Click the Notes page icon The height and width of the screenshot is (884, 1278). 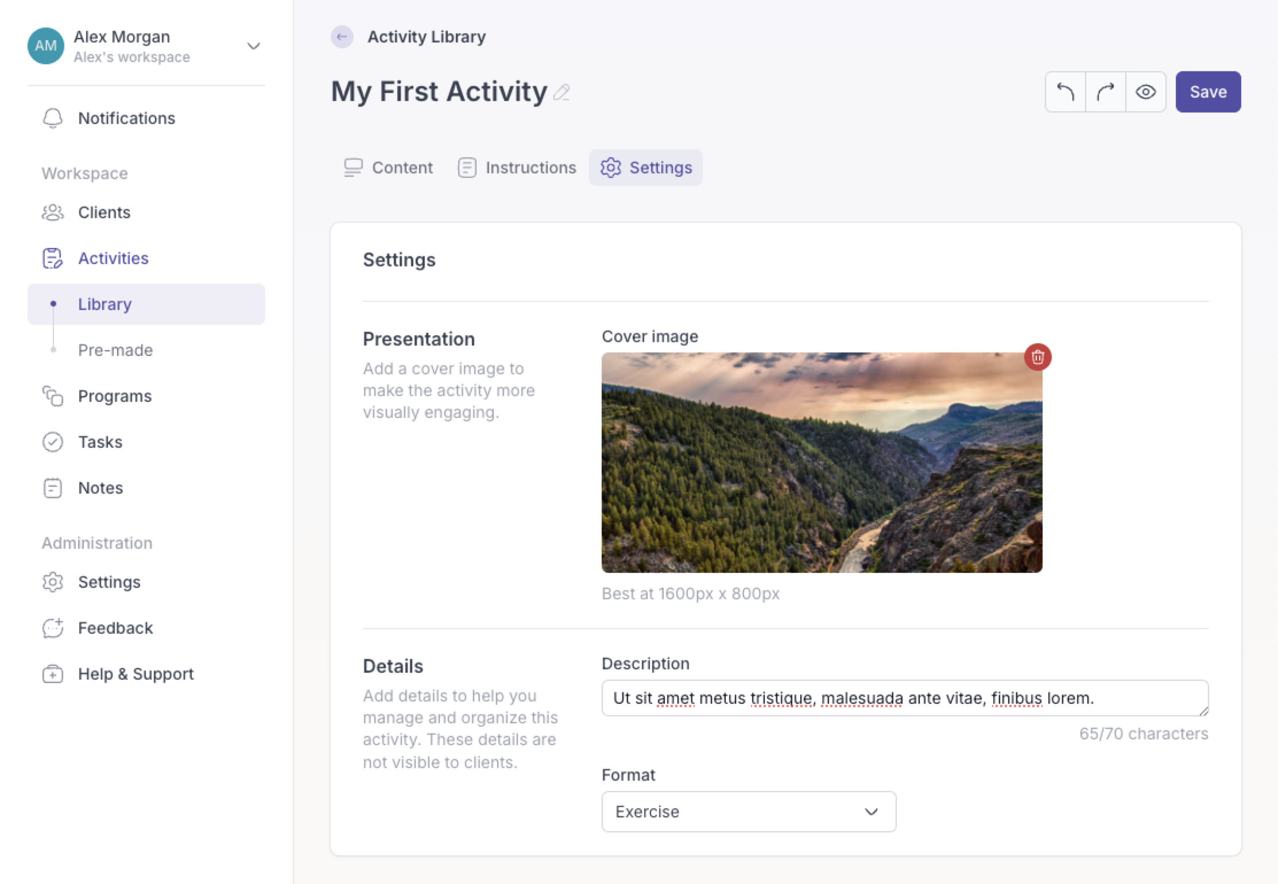(53, 488)
